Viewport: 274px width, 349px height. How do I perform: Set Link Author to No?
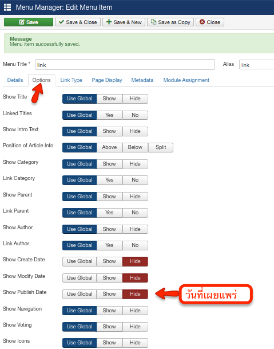135,245
